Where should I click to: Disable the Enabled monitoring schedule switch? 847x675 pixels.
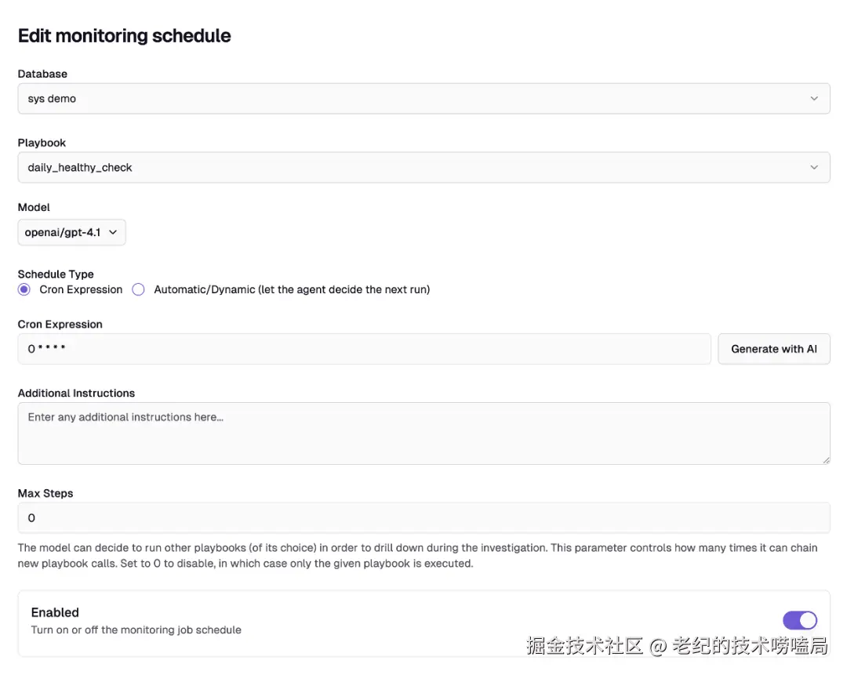coord(800,621)
